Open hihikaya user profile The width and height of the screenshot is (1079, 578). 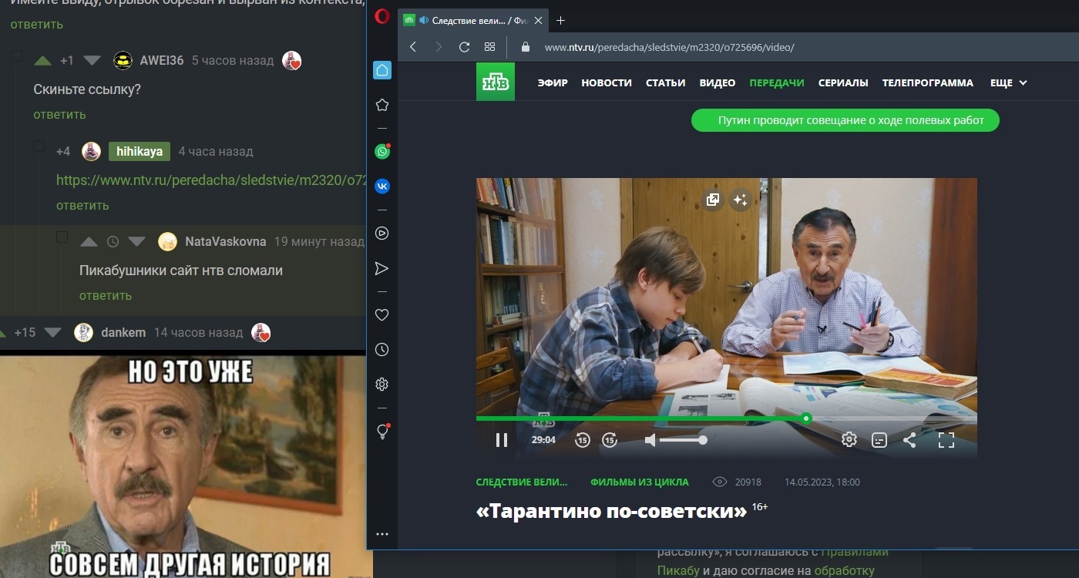[139, 151]
